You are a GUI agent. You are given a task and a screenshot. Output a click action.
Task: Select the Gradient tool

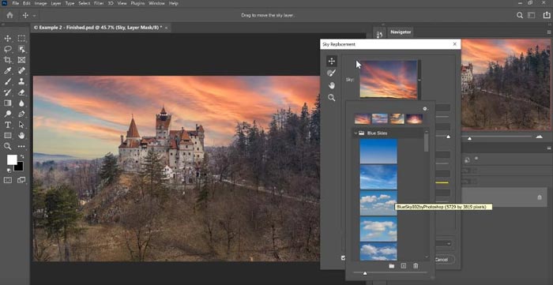tap(8, 103)
